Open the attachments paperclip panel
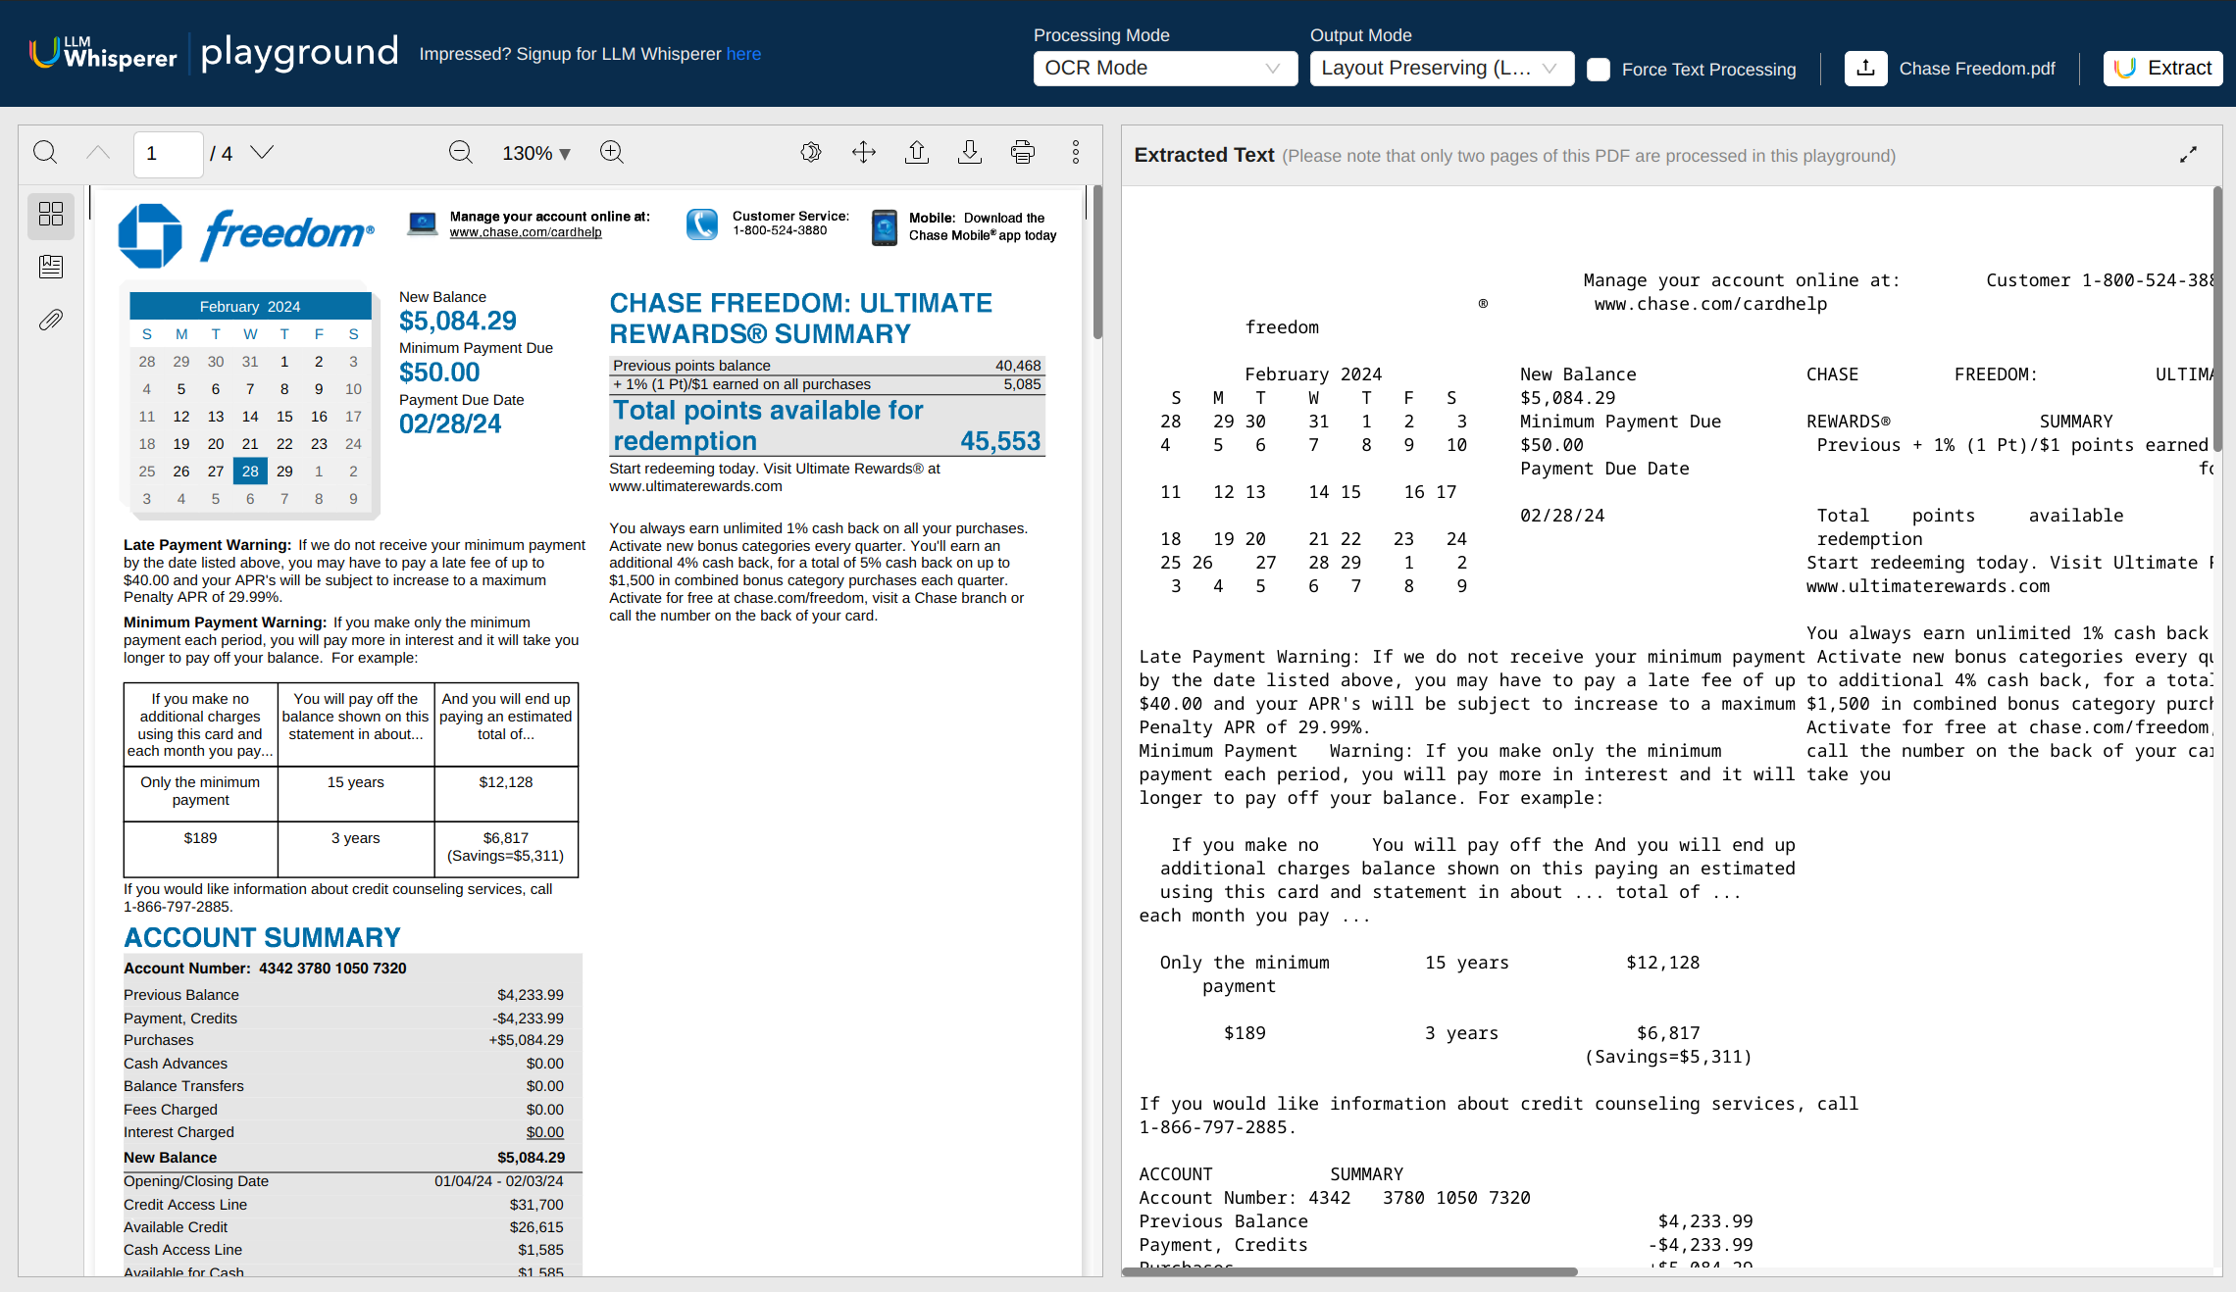Screen dimensions: 2236x1292 51,320
